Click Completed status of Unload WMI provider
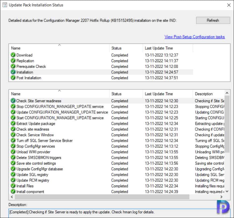This screenshot has width=234, height=218. click(120, 152)
